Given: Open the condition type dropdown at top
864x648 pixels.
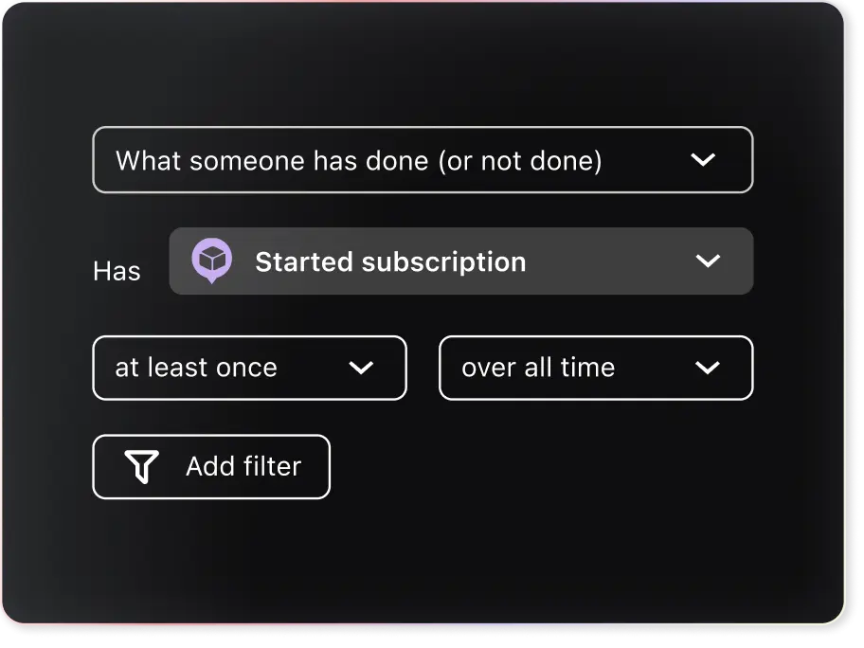Looking at the screenshot, I should [x=423, y=160].
